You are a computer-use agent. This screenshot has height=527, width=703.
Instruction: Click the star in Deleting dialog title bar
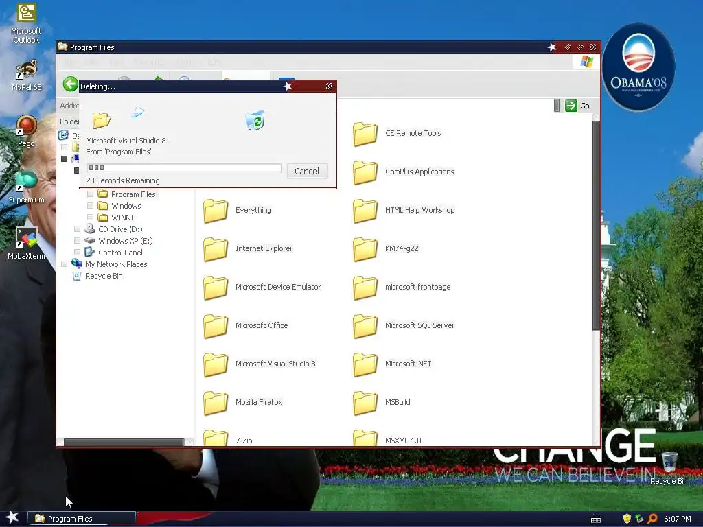(x=288, y=86)
